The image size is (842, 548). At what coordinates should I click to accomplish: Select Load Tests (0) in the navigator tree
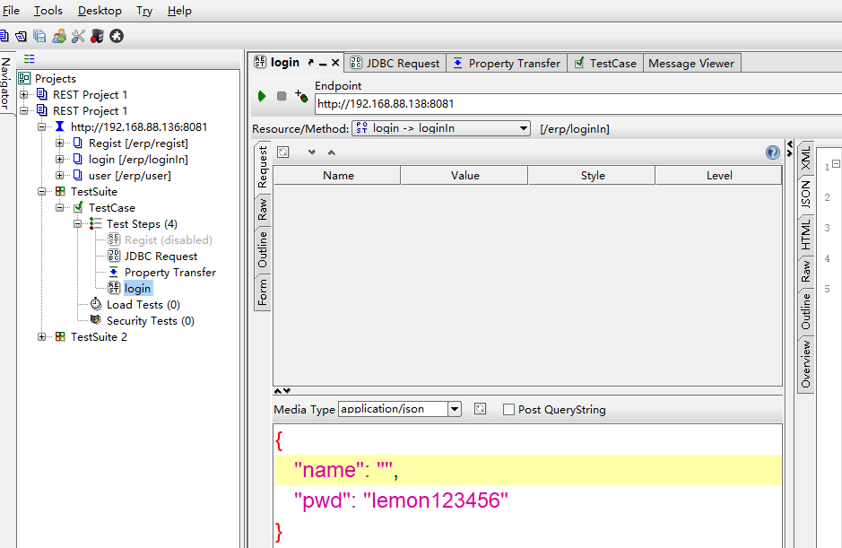(143, 305)
